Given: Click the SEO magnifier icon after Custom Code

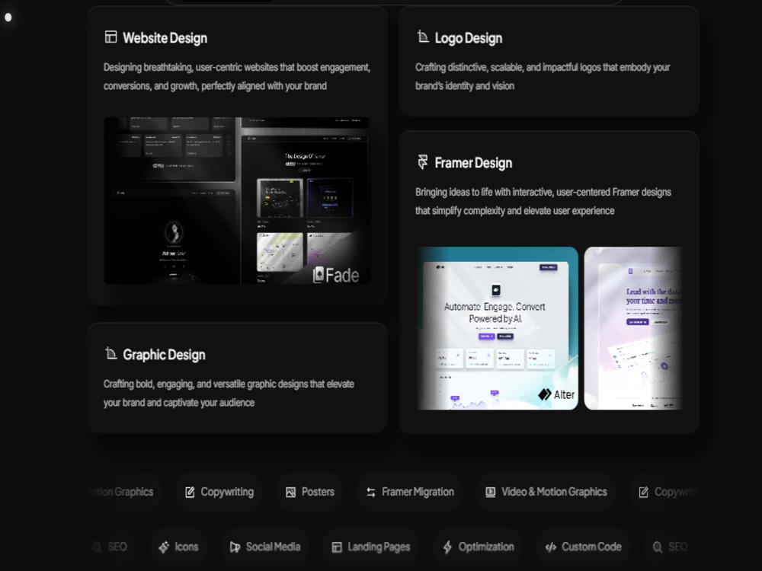Looking at the screenshot, I should click(x=658, y=547).
